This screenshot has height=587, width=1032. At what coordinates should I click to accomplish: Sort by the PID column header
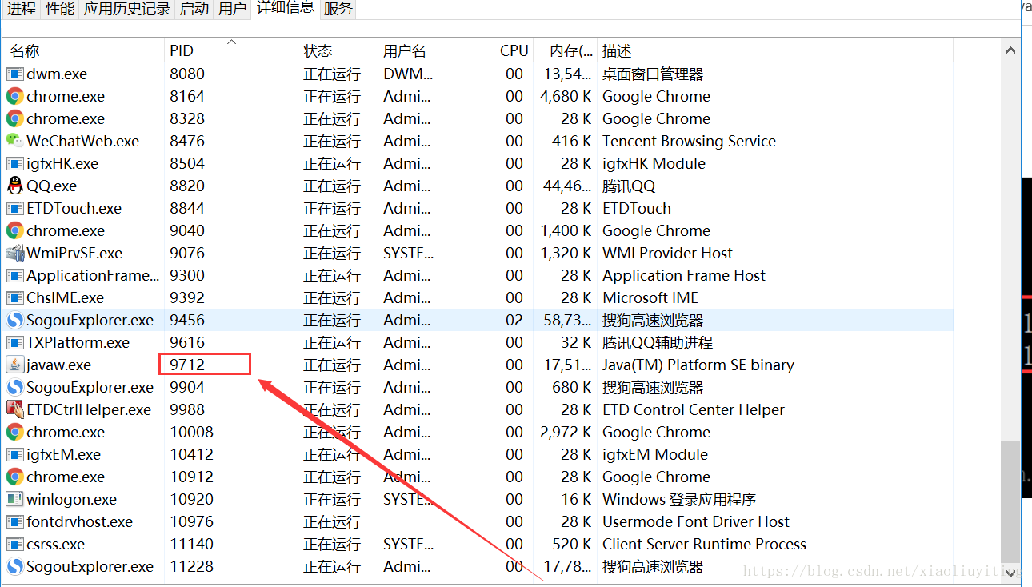pos(230,50)
